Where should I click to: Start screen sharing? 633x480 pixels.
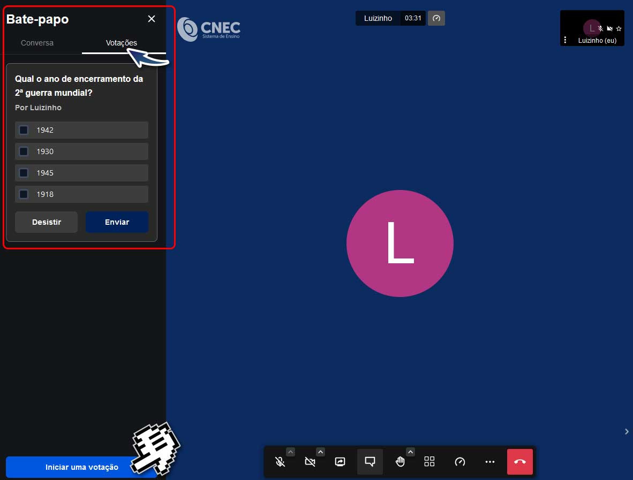340,462
